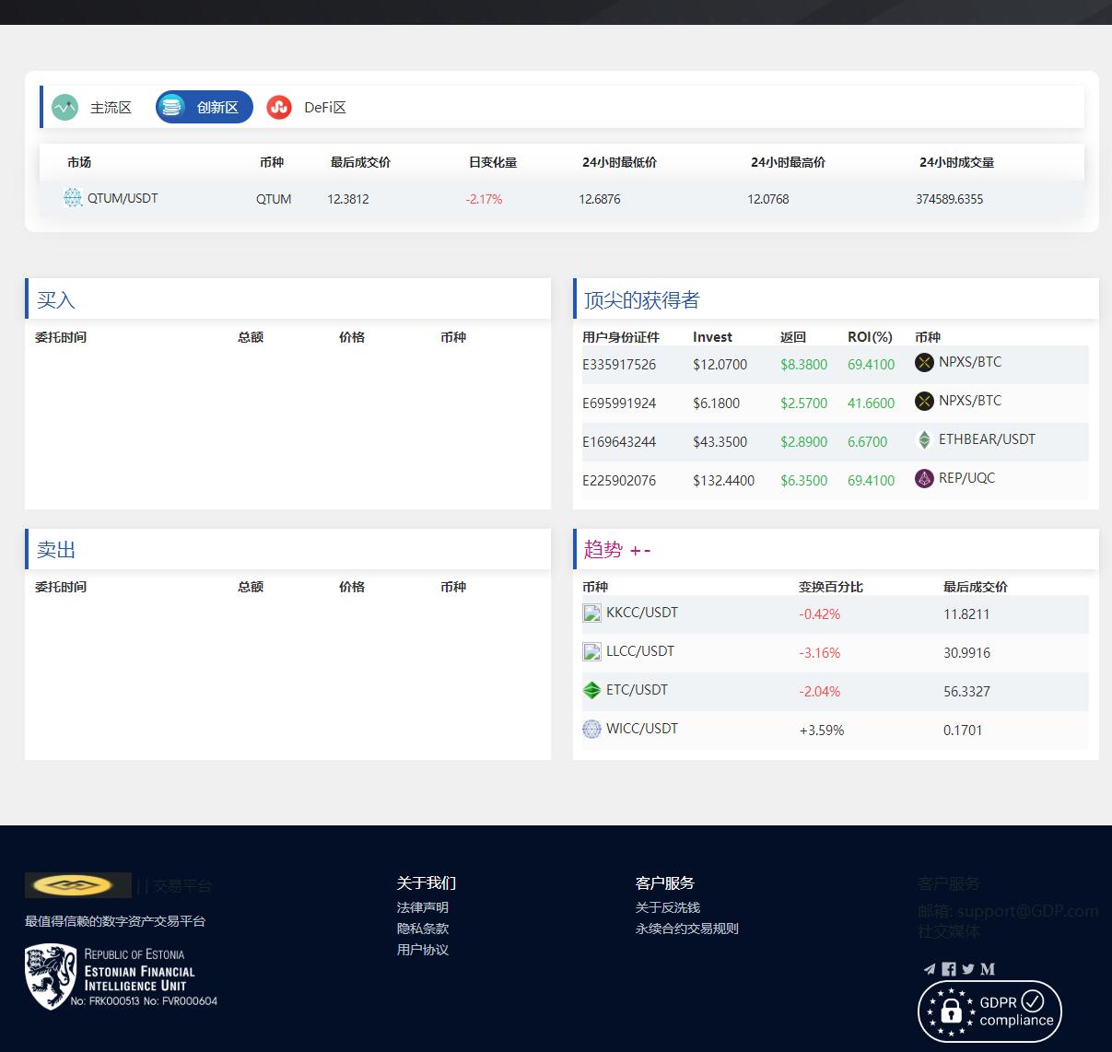Click the 日变化量 column header
The width and height of the screenshot is (1112, 1052).
point(493,162)
